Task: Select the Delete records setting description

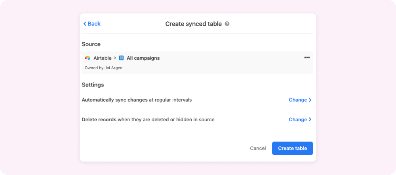Action: [148, 120]
